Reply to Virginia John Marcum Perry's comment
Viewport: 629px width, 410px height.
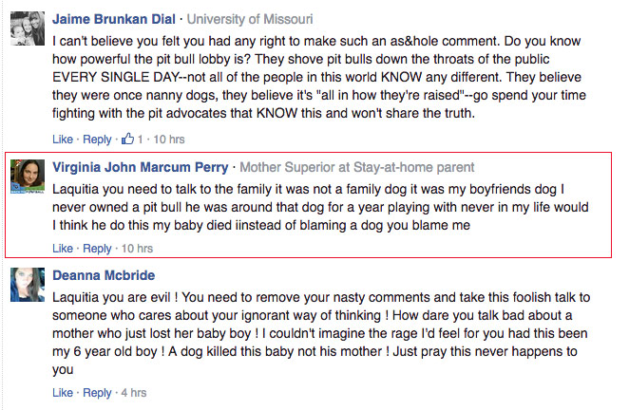pos(97,249)
